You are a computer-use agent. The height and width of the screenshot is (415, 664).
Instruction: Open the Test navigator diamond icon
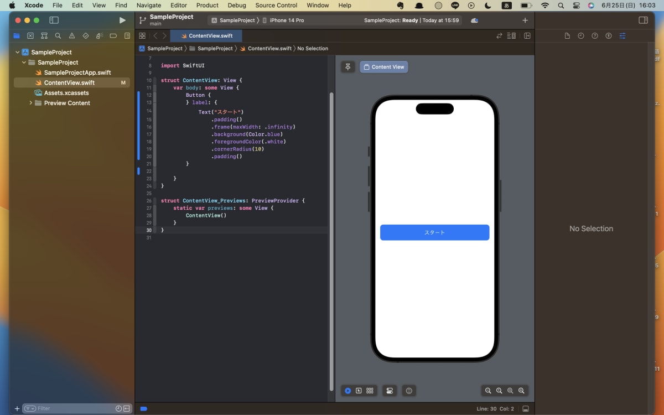click(86, 35)
